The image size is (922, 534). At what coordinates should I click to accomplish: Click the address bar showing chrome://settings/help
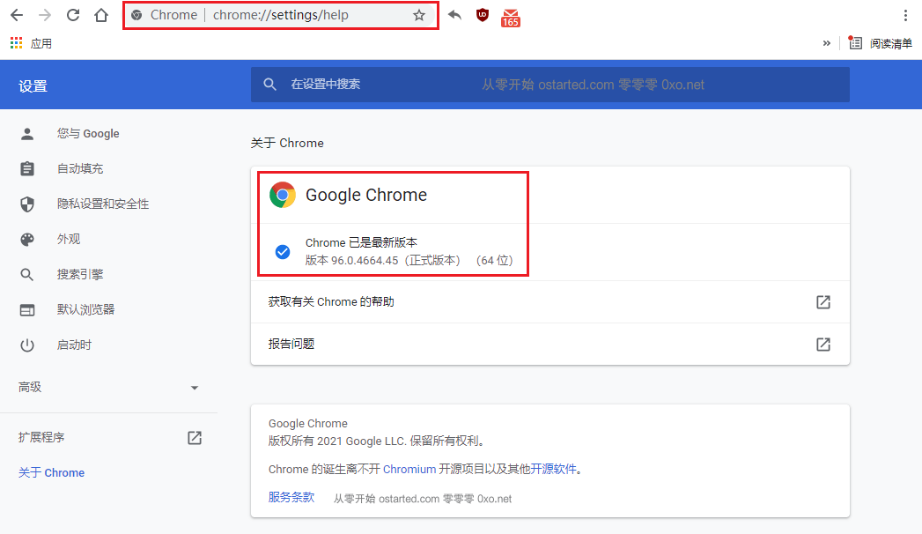click(280, 15)
